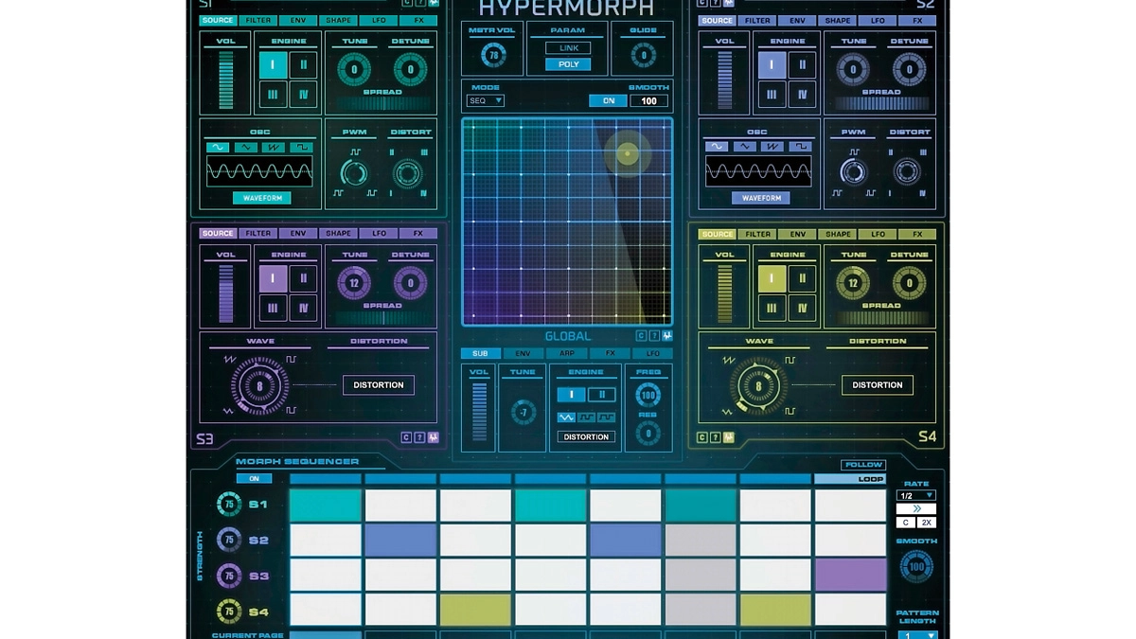Switch to the Global ARP tab

566,353
